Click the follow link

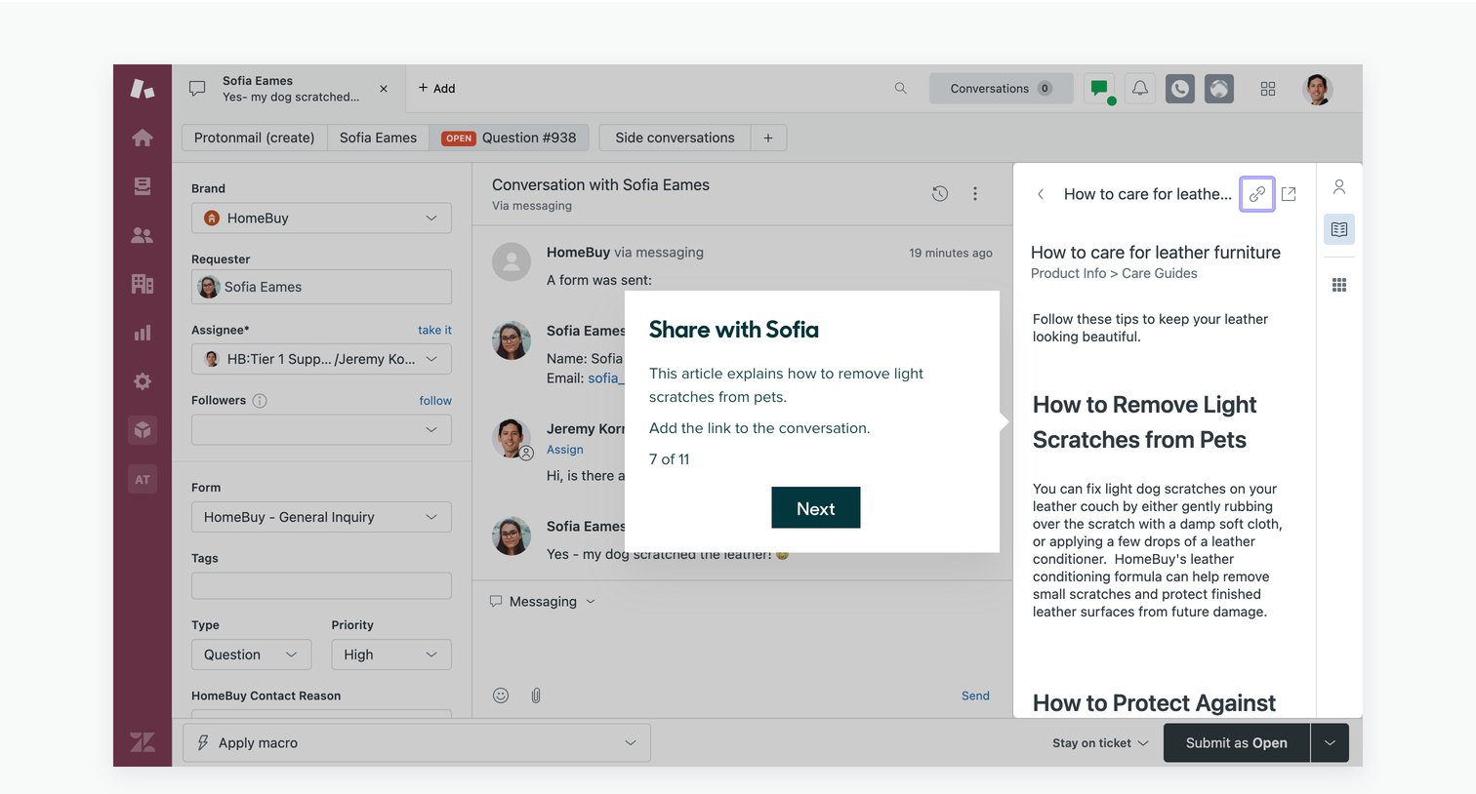[435, 400]
